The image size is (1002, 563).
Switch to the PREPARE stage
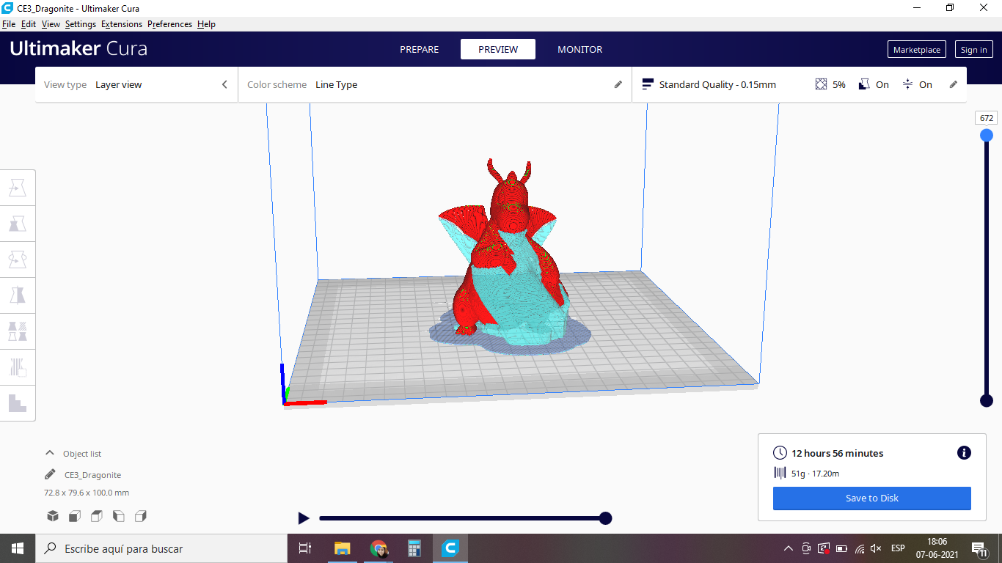pos(420,49)
